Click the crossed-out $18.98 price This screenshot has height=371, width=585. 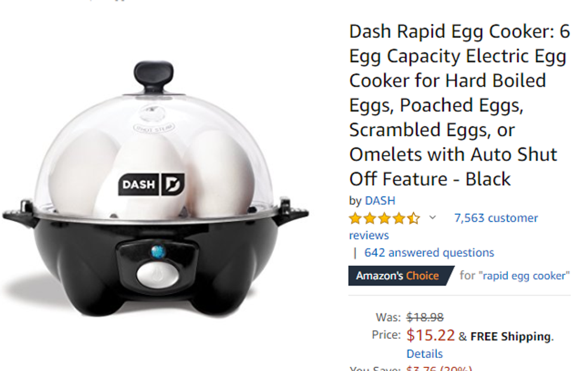tap(425, 317)
